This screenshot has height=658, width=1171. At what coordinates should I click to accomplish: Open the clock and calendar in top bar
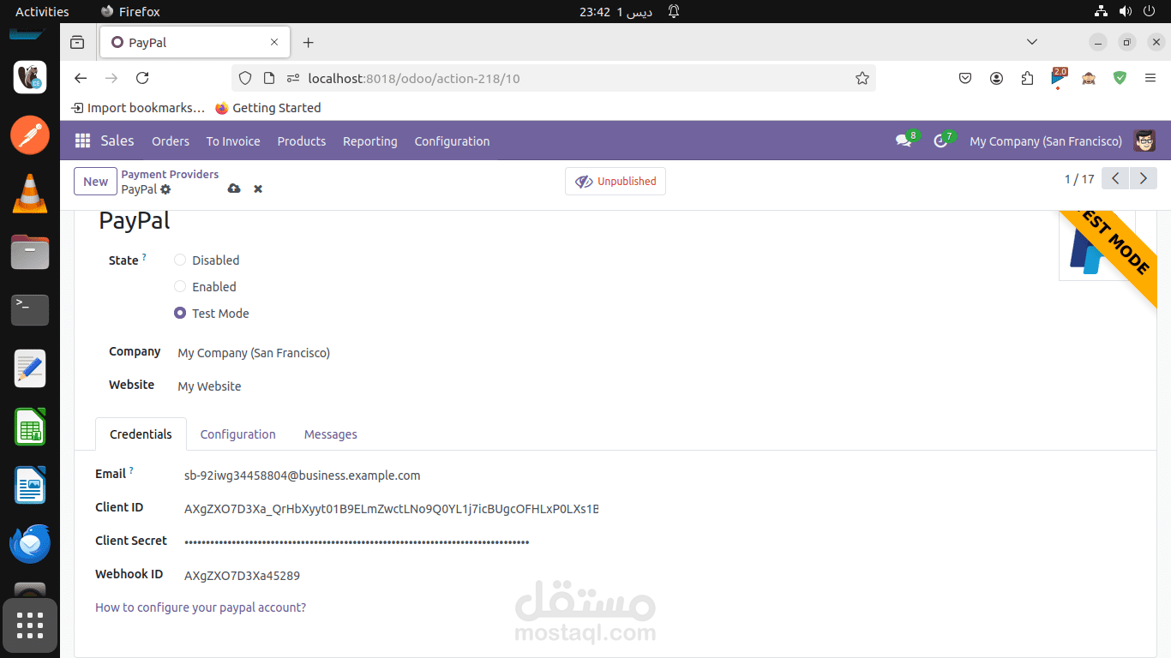616,11
